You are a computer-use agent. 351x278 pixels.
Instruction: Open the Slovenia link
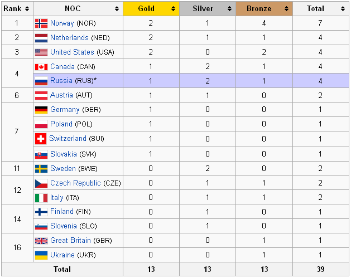[64, 226]
